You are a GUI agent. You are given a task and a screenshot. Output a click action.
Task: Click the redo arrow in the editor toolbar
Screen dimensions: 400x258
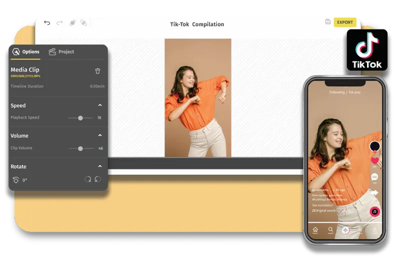point(59,22)
